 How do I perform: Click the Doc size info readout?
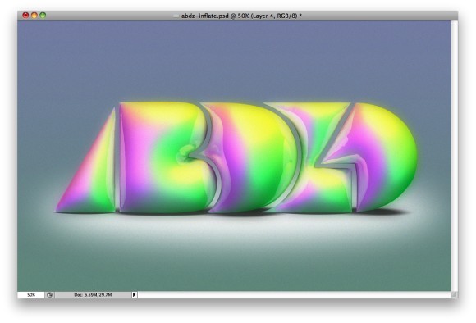(93, 295)
